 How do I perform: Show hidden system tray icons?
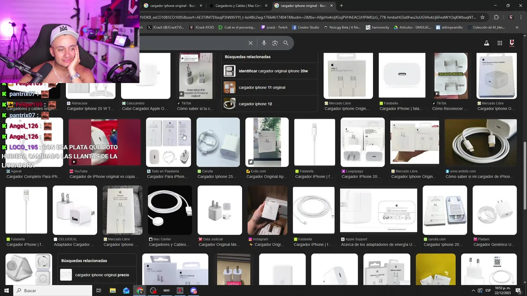click(x=473, y=291)
